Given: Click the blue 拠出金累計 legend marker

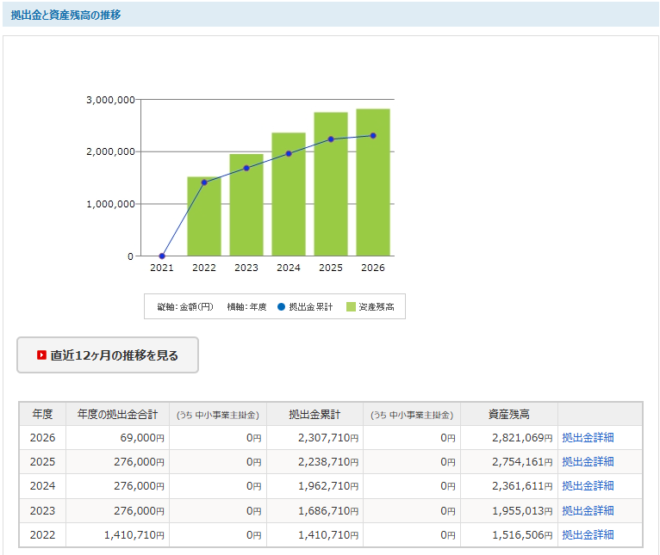Looking at the screenshot, I should pos(281,306).
